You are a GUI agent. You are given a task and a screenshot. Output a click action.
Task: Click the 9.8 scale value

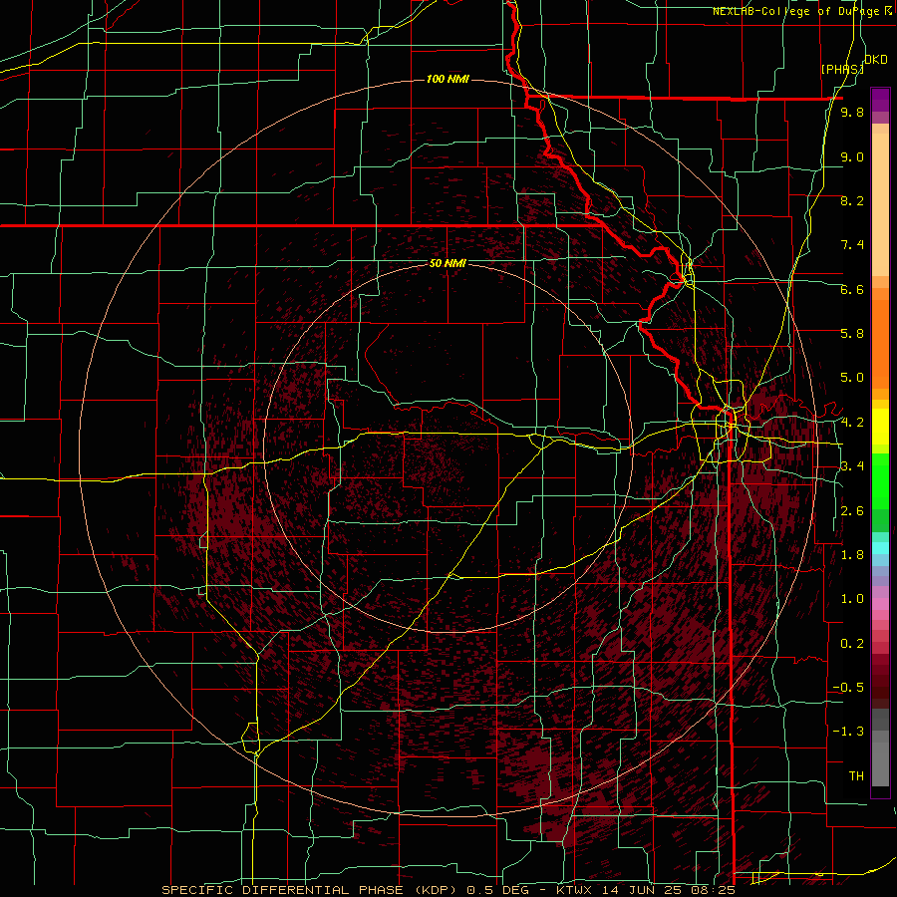click(x=852, y=113)
